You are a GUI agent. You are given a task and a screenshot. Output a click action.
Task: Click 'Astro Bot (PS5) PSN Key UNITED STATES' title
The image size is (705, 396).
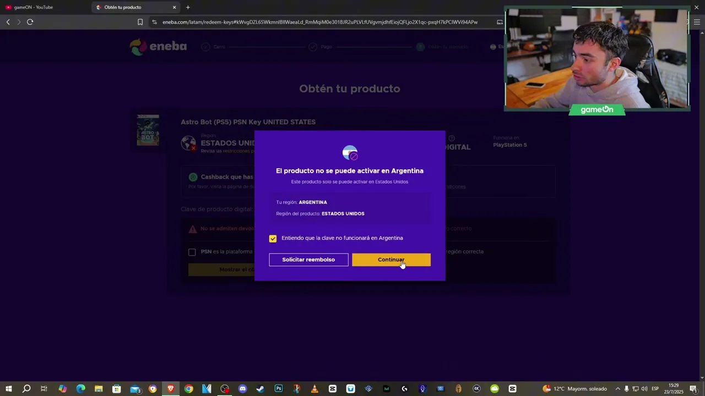(248, 122)
